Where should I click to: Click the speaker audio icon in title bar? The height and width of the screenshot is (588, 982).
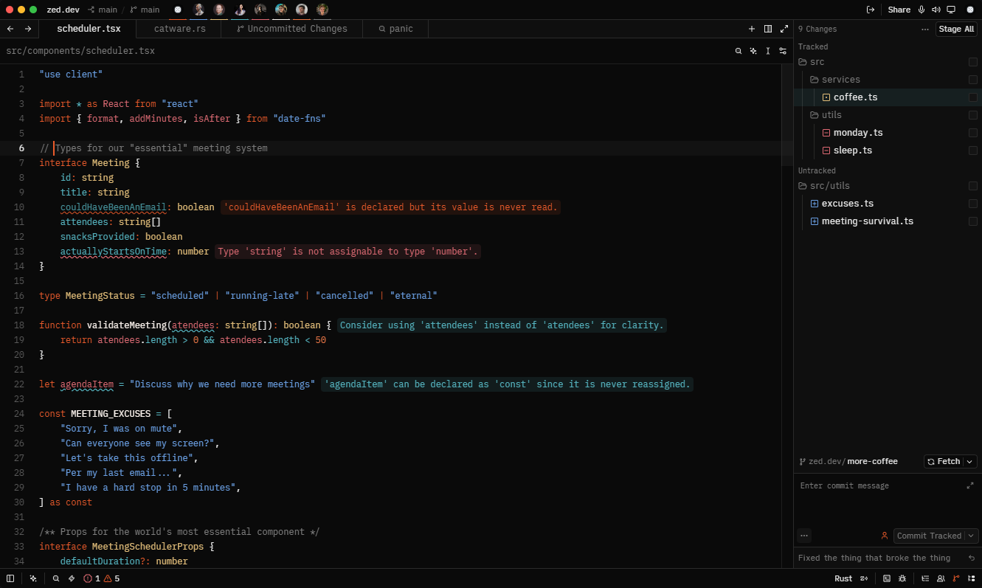936,10
